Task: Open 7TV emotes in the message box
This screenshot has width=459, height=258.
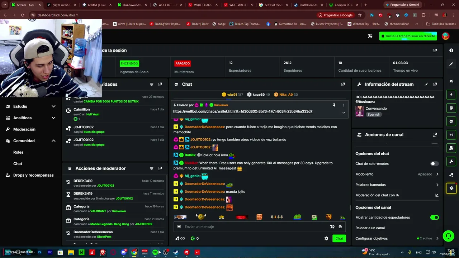Action: pyautogui.click(x=332, y=226)
